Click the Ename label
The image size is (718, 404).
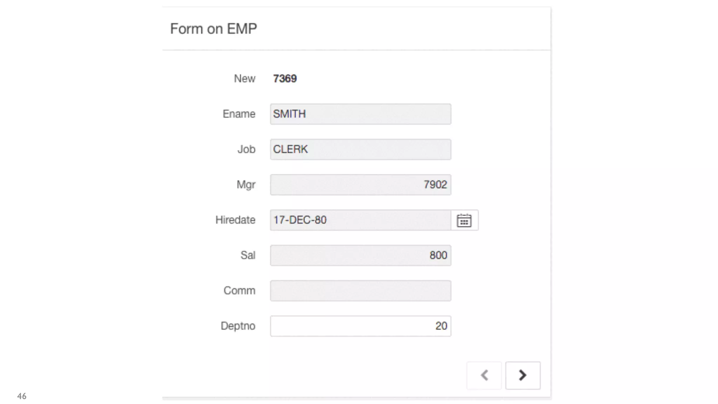tap(239, 114)
